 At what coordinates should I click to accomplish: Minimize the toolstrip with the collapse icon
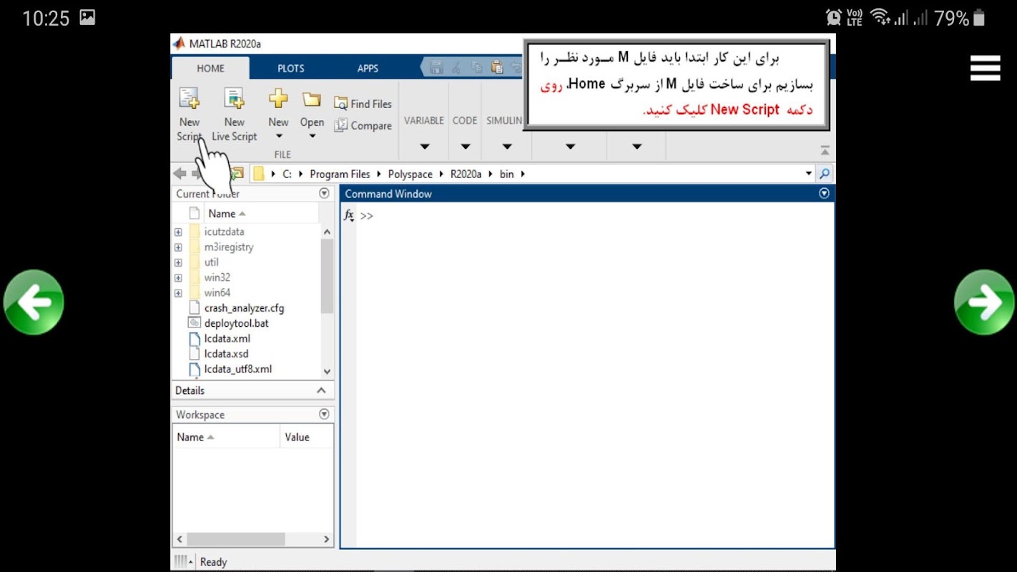click(x=825, y=150)
